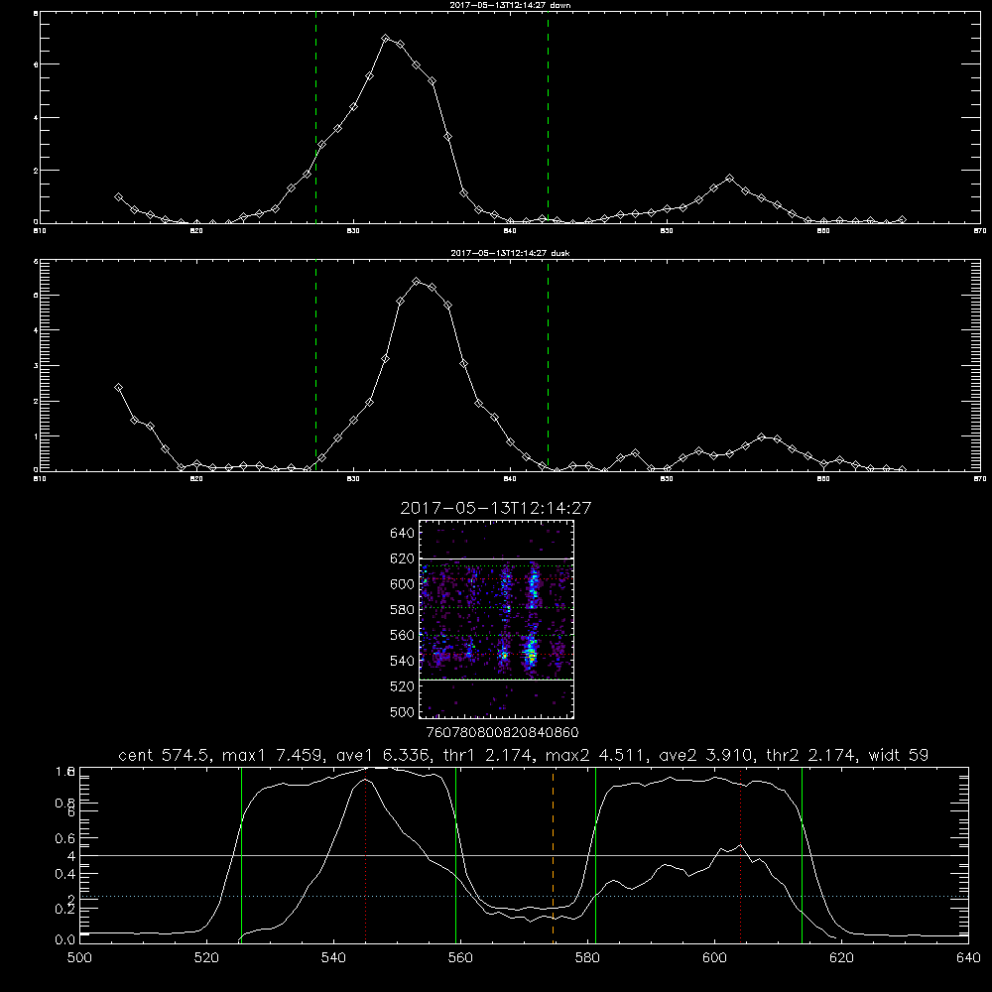Click the last green solid line near 614
Image resolution: width=992 pixels, height=992 pixels.
coord(802,855)
